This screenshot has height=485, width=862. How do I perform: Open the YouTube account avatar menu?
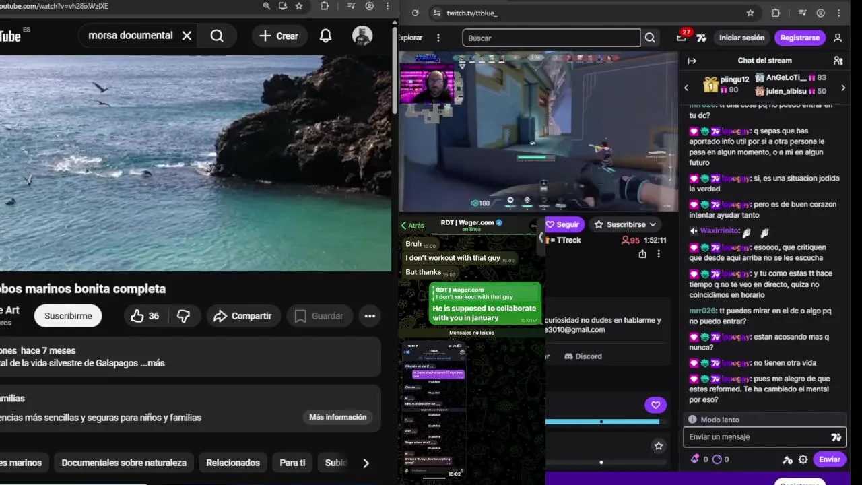362,36
